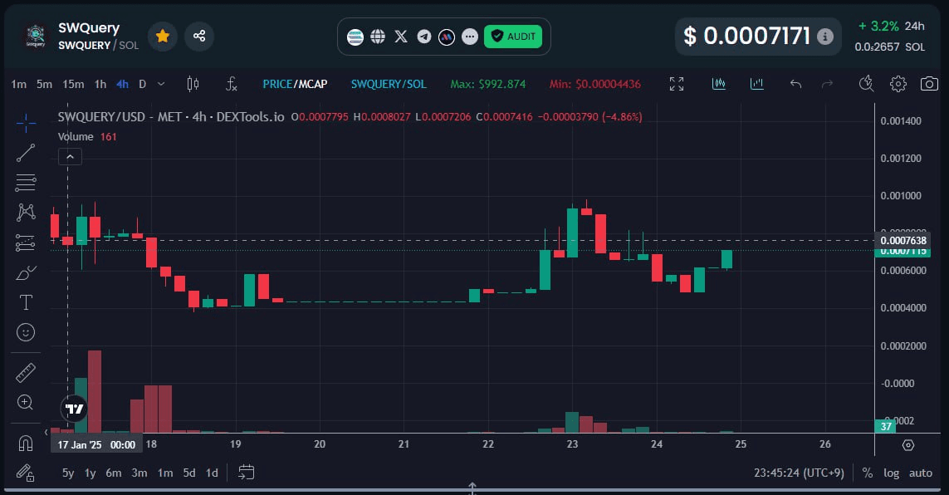Select the crosshair cursor tool
The height and width of the screenshot is (495, 949).
point(26,124)
